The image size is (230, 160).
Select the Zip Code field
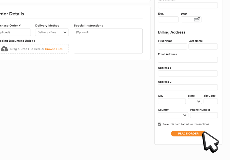[210, 101]
